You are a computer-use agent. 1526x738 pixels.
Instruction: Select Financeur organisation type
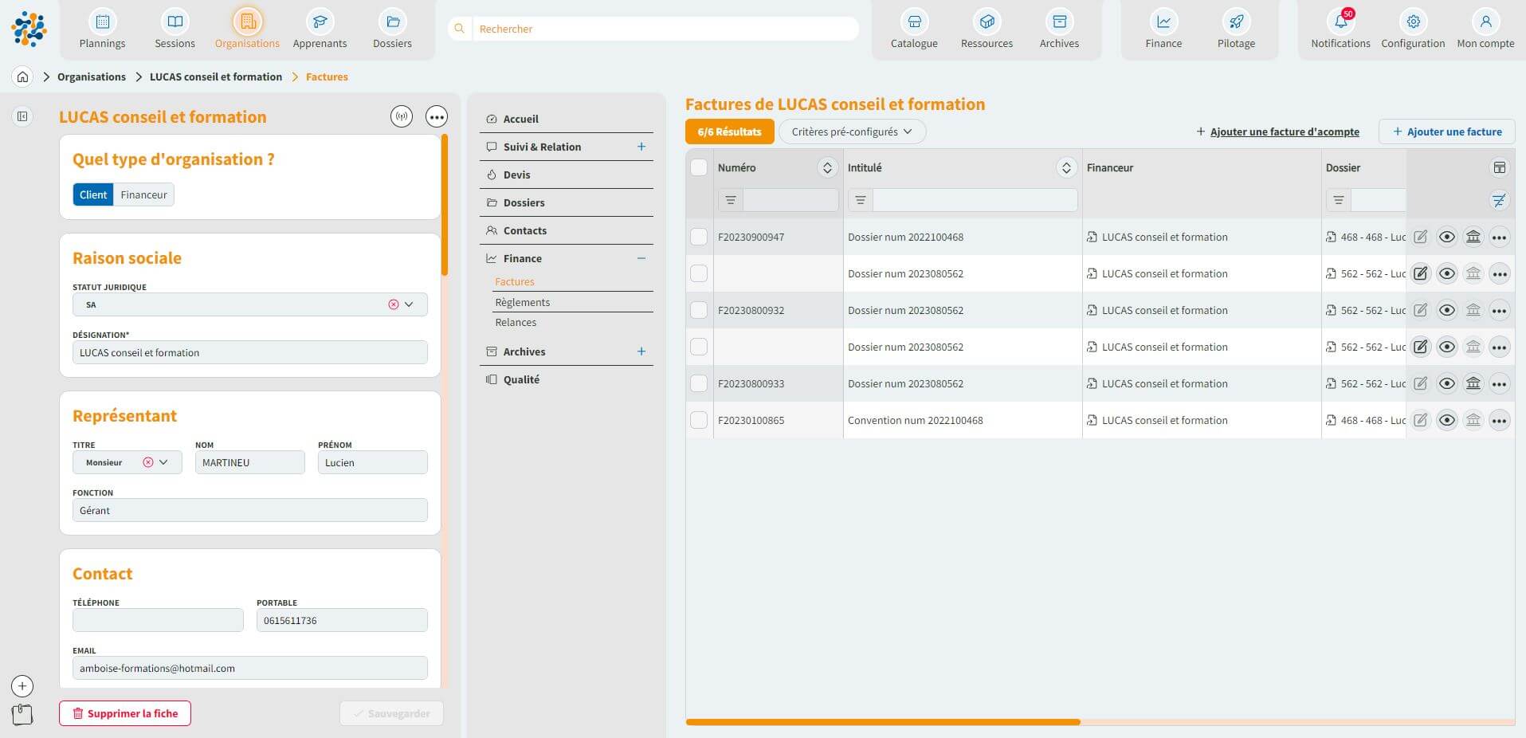[143, 195]
